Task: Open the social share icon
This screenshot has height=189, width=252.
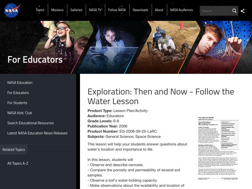Action: (x=243, y=10)
